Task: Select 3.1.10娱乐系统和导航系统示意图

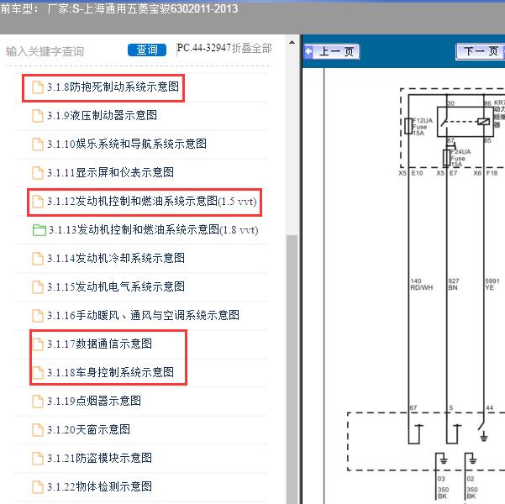Action: [127, 144]
